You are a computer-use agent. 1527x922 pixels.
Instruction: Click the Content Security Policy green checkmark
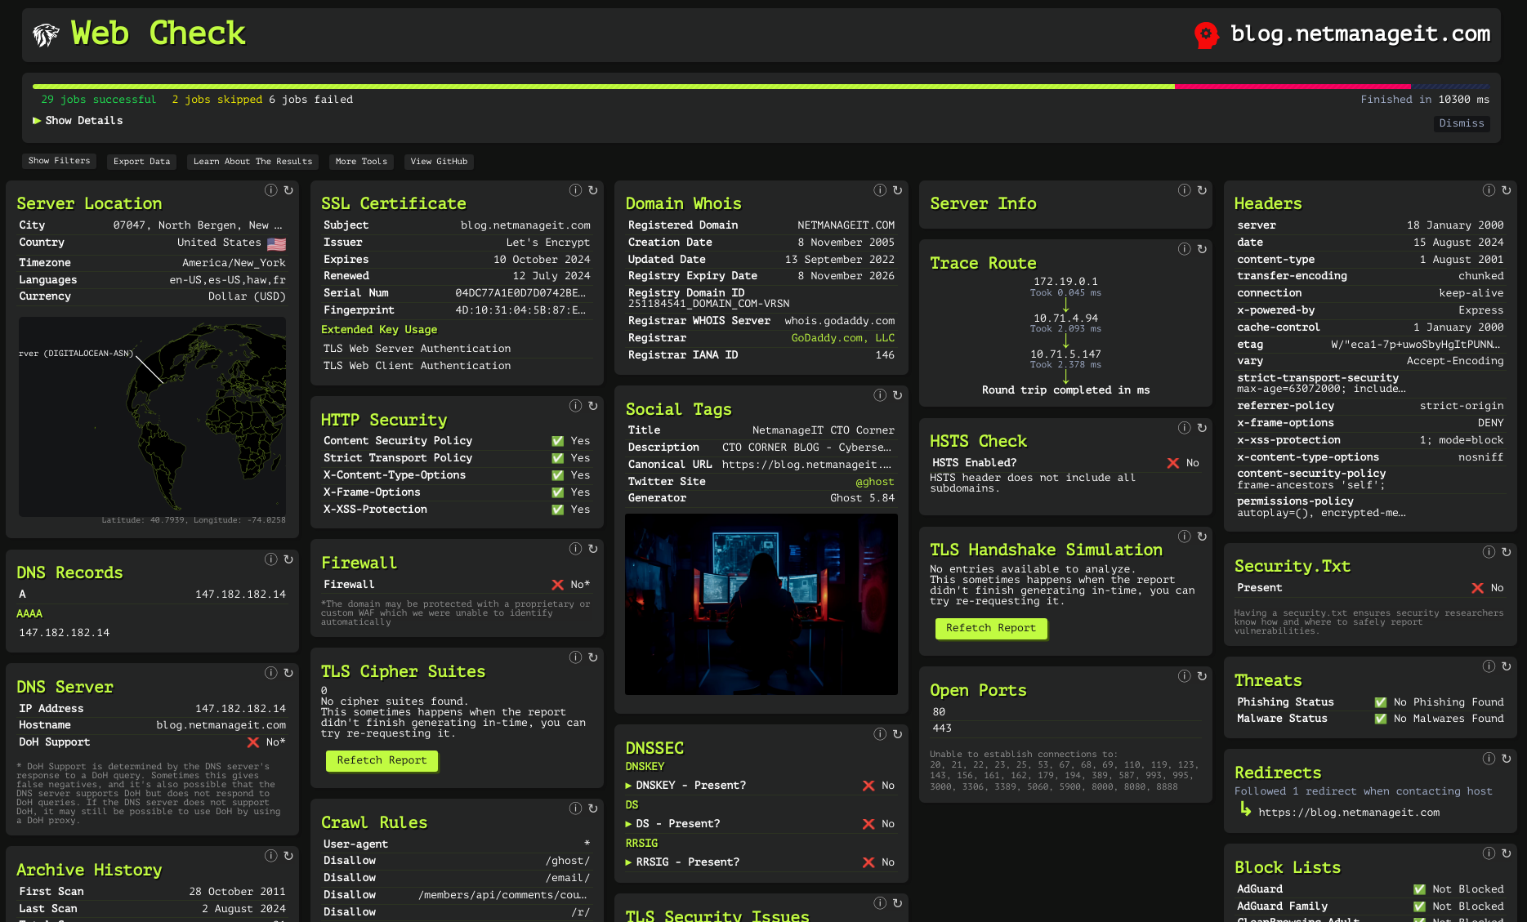click(557, 441)
